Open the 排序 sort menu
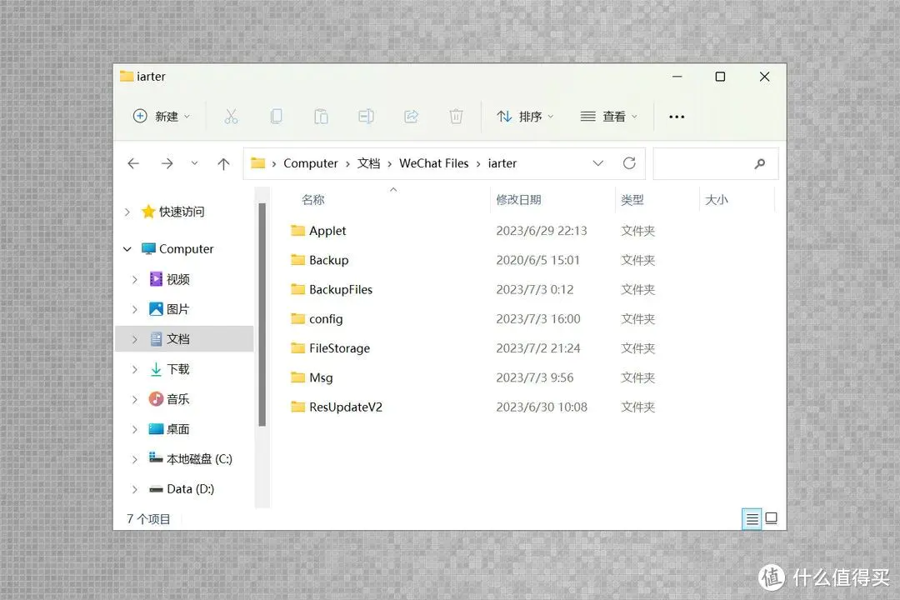Image resolution: width=900 pixels, height=600 pixels. pyautogui.click(x=525, y=117)
